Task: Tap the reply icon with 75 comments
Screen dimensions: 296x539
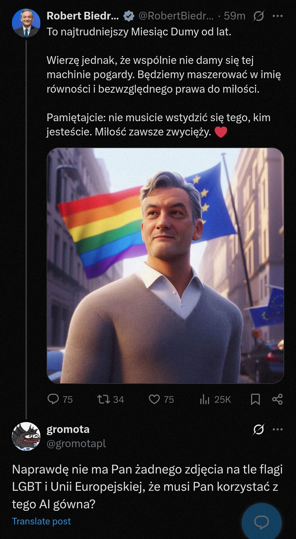Action: (x=53, y=399)
